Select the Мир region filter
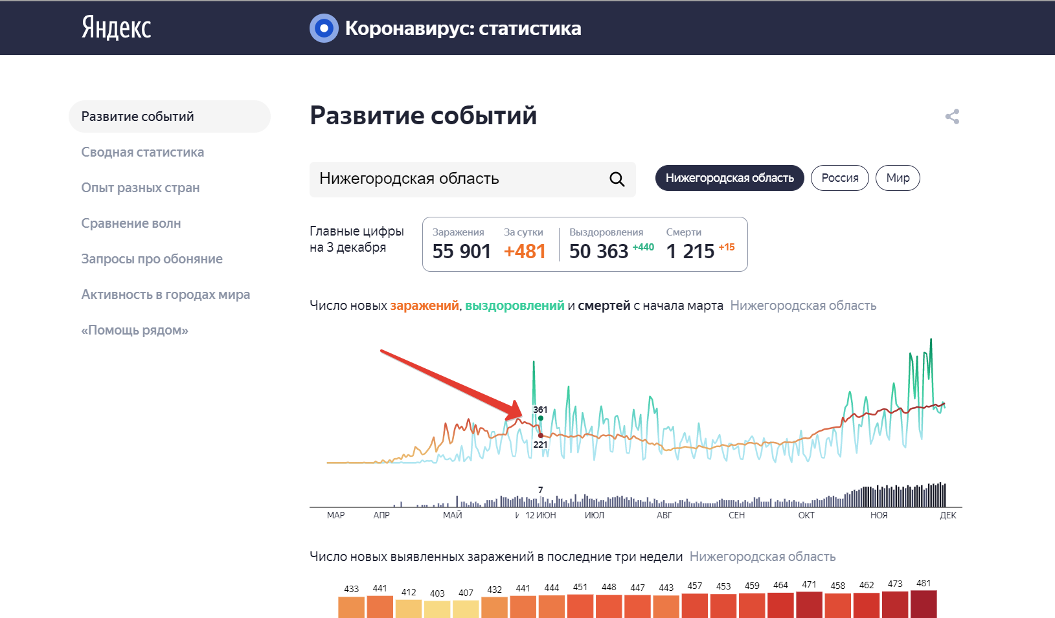1055x618 pixels. (897, 178)
